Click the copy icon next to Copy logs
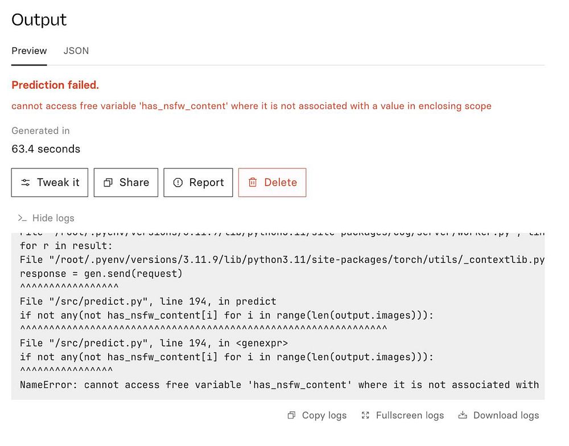 pyautogui.click(x=291, y=415)
